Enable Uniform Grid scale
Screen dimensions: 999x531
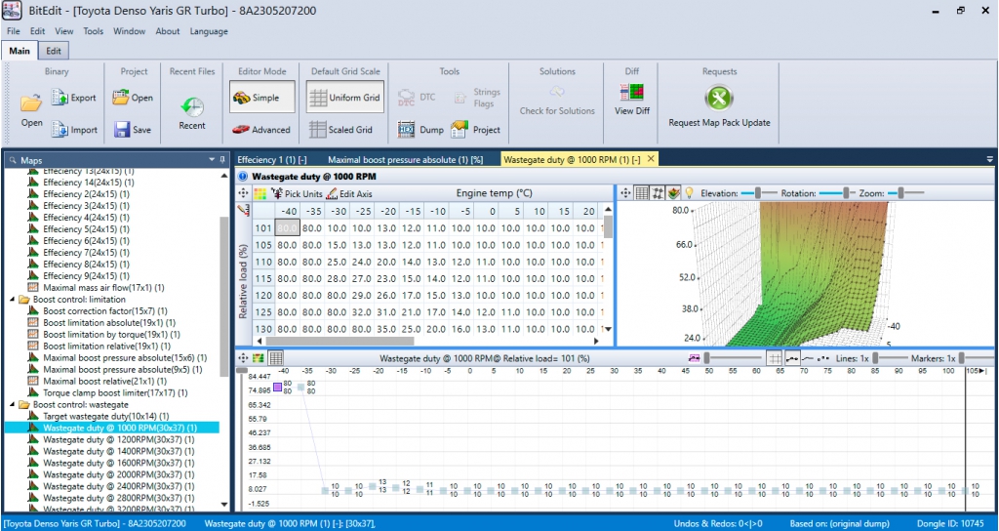(x=344, y=97)
